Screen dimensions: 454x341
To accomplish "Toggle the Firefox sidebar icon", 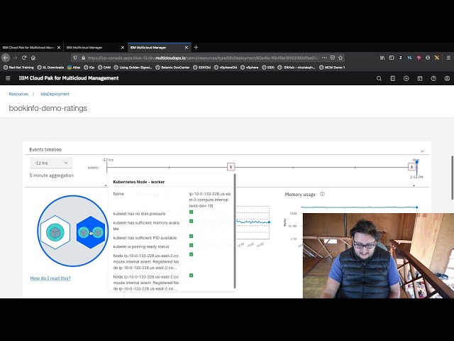I will 392,58.
